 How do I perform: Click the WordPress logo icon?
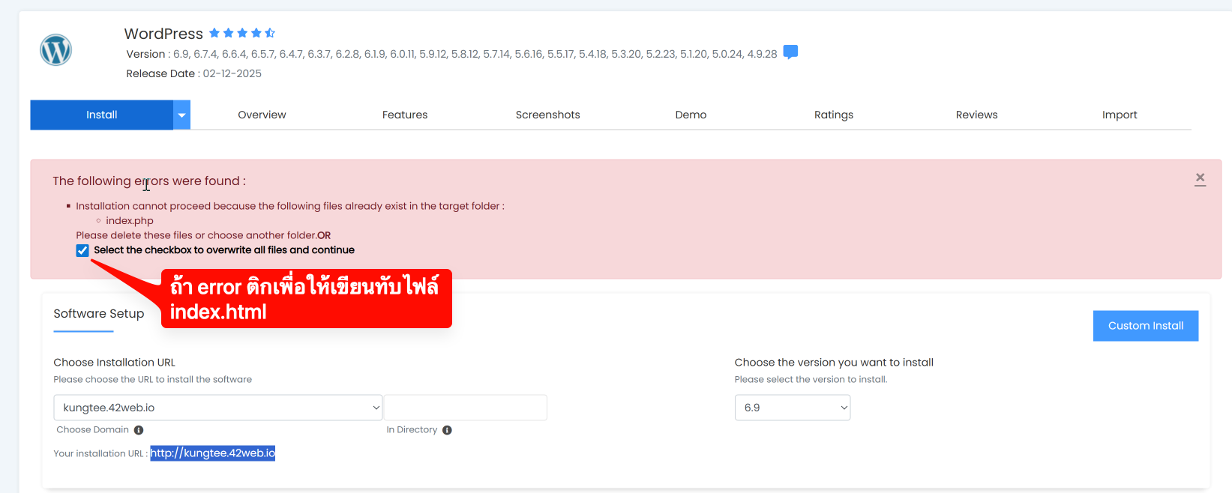pos(55,50)
